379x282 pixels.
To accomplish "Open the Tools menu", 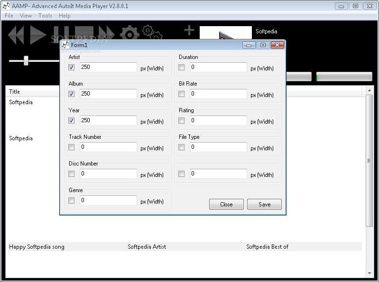I will 45,16.
